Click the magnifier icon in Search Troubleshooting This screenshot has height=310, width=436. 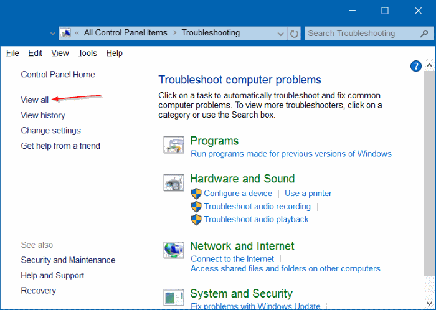[x=424, y=34]
